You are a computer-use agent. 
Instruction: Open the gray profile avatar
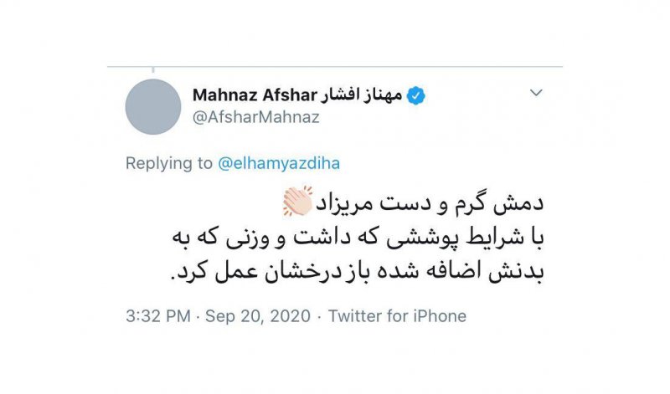pyautogui.click(x=153, y=106)
